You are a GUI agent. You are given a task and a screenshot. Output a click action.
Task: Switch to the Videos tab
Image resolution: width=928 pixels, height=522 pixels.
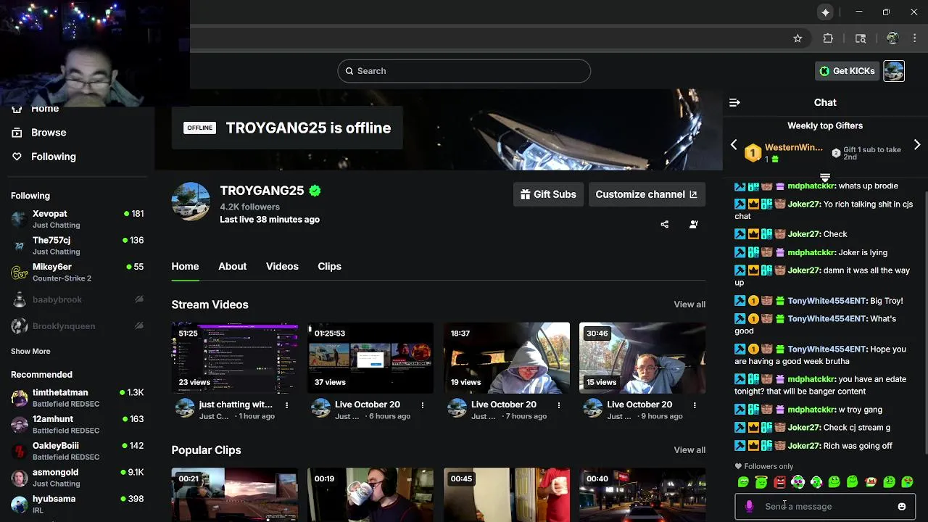282,266
